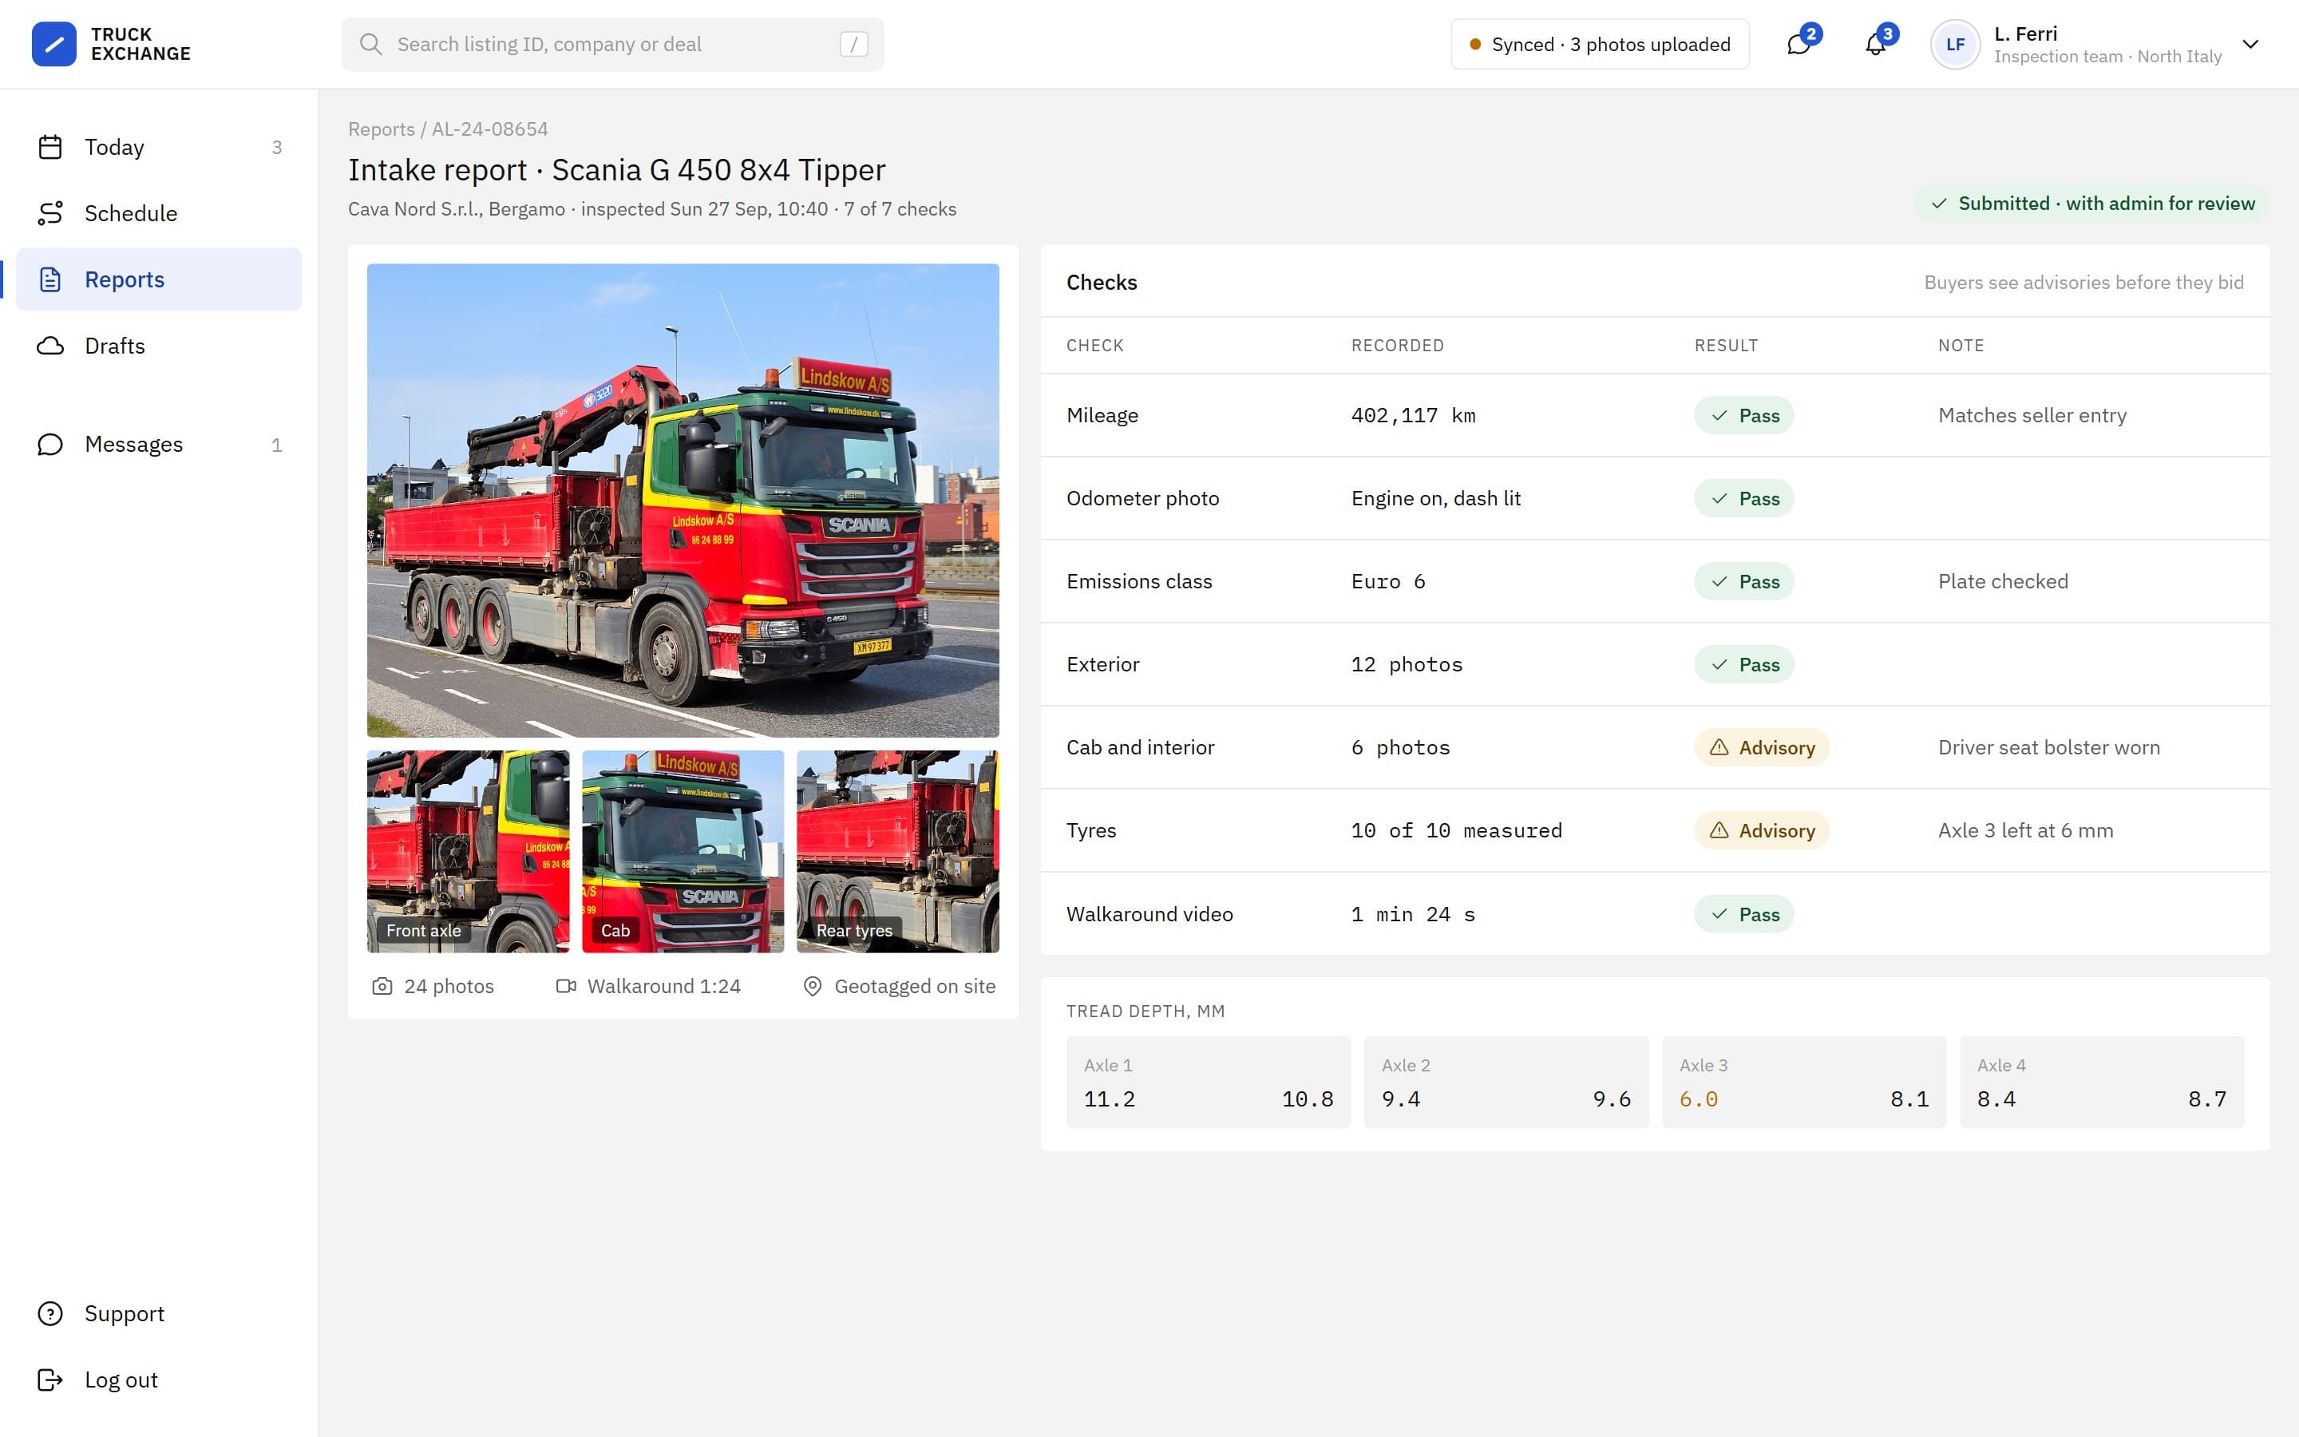This screenshot has width=2299, height=1437.
Task: Click the Mileage row Pass badge
Action: click(x=1743, y=415)
